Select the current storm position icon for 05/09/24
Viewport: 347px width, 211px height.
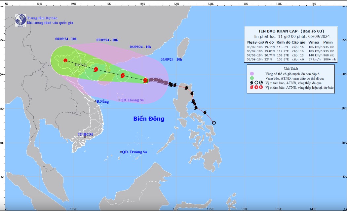(145, 80)
